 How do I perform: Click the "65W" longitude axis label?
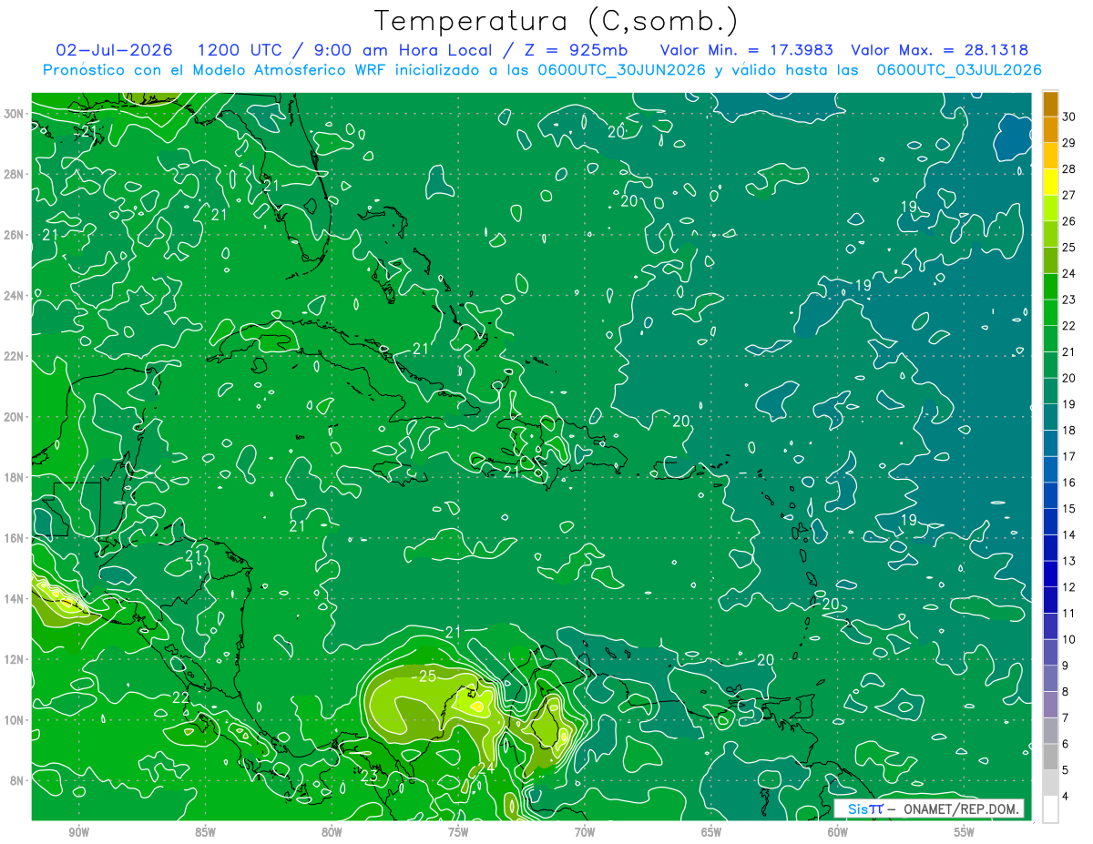tap(711, 832)
